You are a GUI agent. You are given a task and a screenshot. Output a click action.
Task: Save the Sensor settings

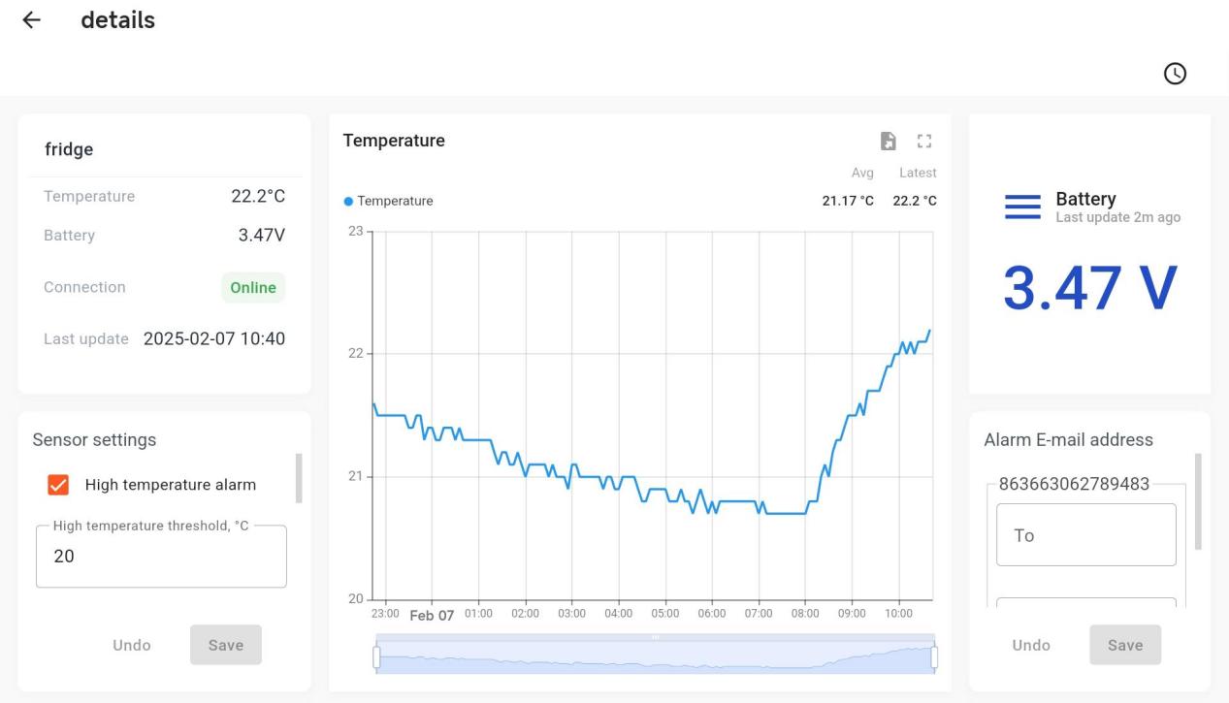point(226,645)
